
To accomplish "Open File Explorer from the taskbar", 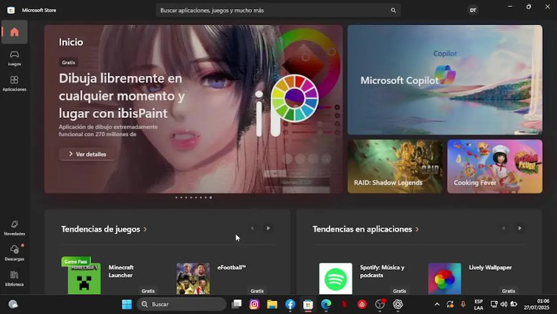I will click(x=272, y=304).
